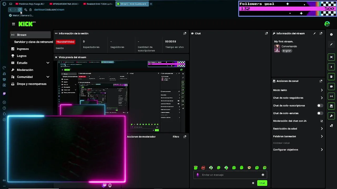337x189 pixels.
Task: Click the purple microphone in chat box
Action: pyautogui.click(x=198, y=175)
